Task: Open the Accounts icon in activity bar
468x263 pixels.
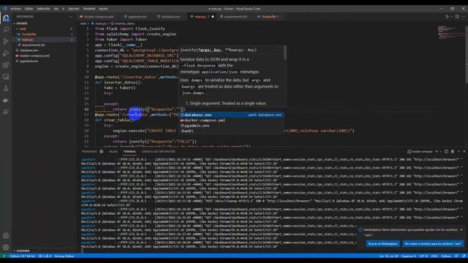Action: click(6, 235)
